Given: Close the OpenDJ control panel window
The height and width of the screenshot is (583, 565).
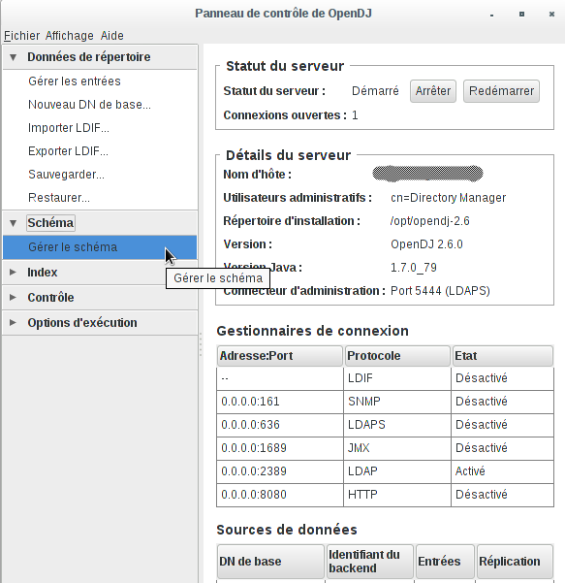Looking at the screenshot, I should pos(551,15).
